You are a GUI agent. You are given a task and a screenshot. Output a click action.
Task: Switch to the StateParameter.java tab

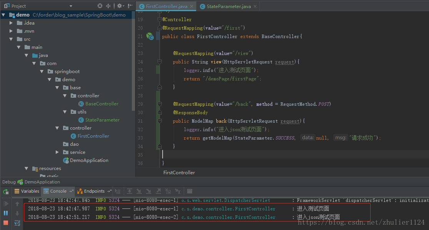click(x=228, y=6)
